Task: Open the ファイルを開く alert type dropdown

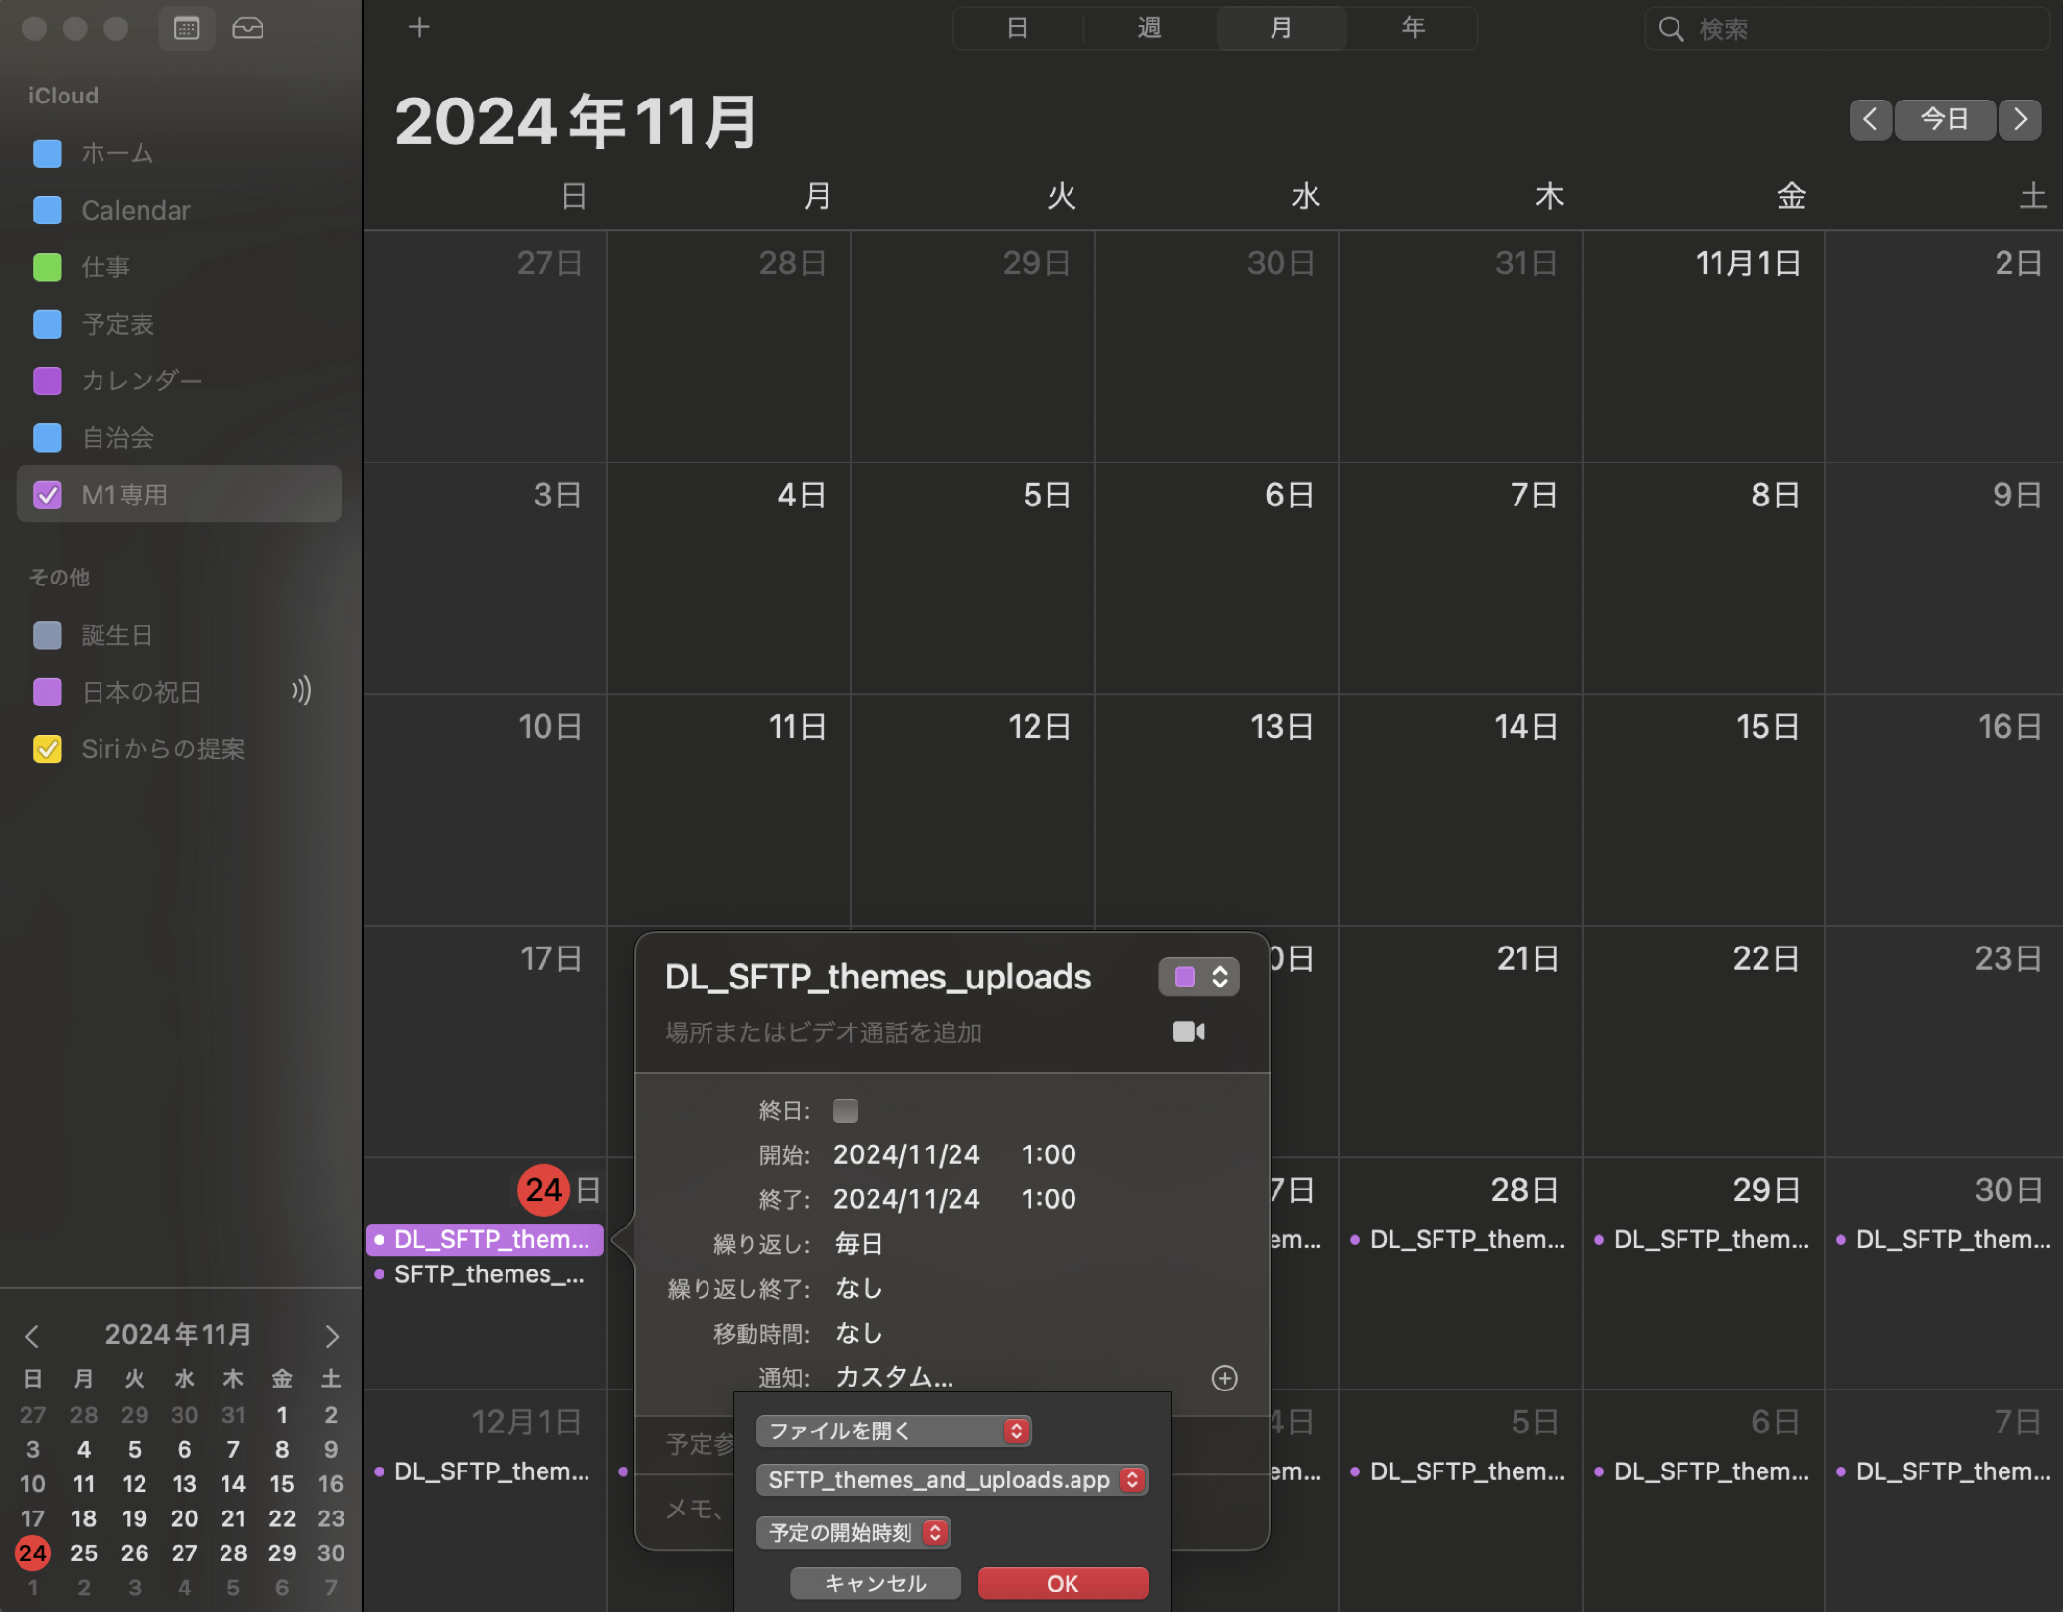Action: coord(893,1431)
